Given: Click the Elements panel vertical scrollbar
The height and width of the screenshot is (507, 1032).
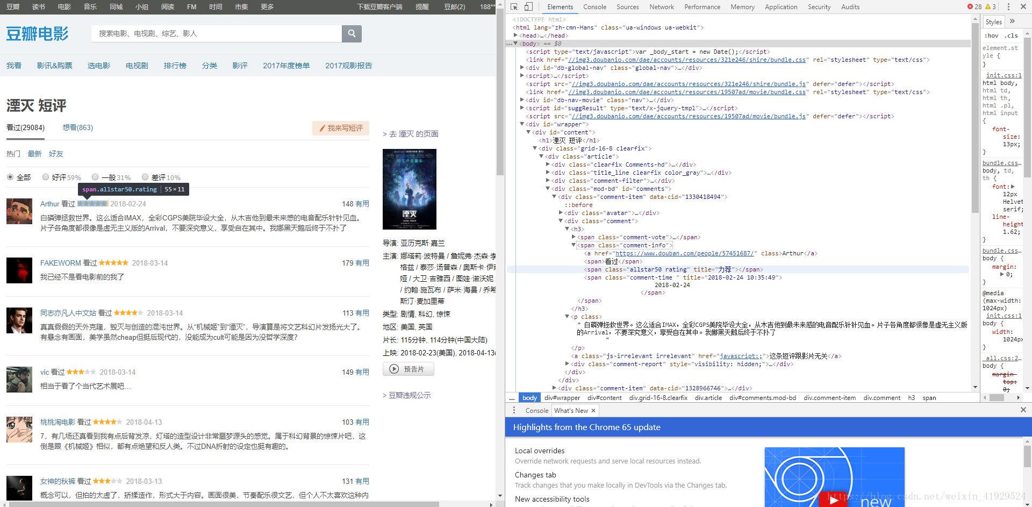Looking at the screenshot, I should pos(975,118).
